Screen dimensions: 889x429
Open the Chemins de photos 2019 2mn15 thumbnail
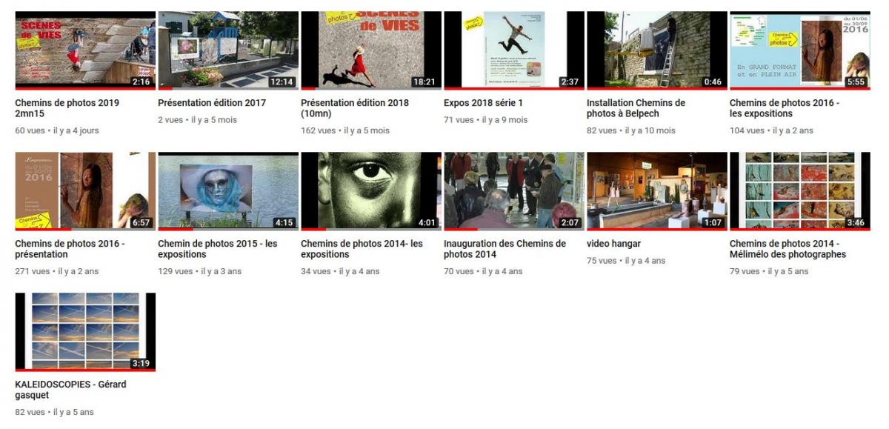point(85,50)
